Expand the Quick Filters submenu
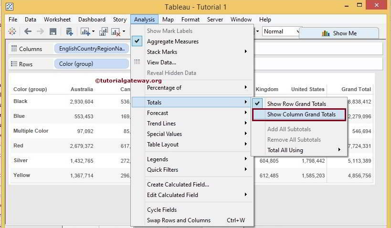Viewport: 391px width, 228px height. point(246,169)
